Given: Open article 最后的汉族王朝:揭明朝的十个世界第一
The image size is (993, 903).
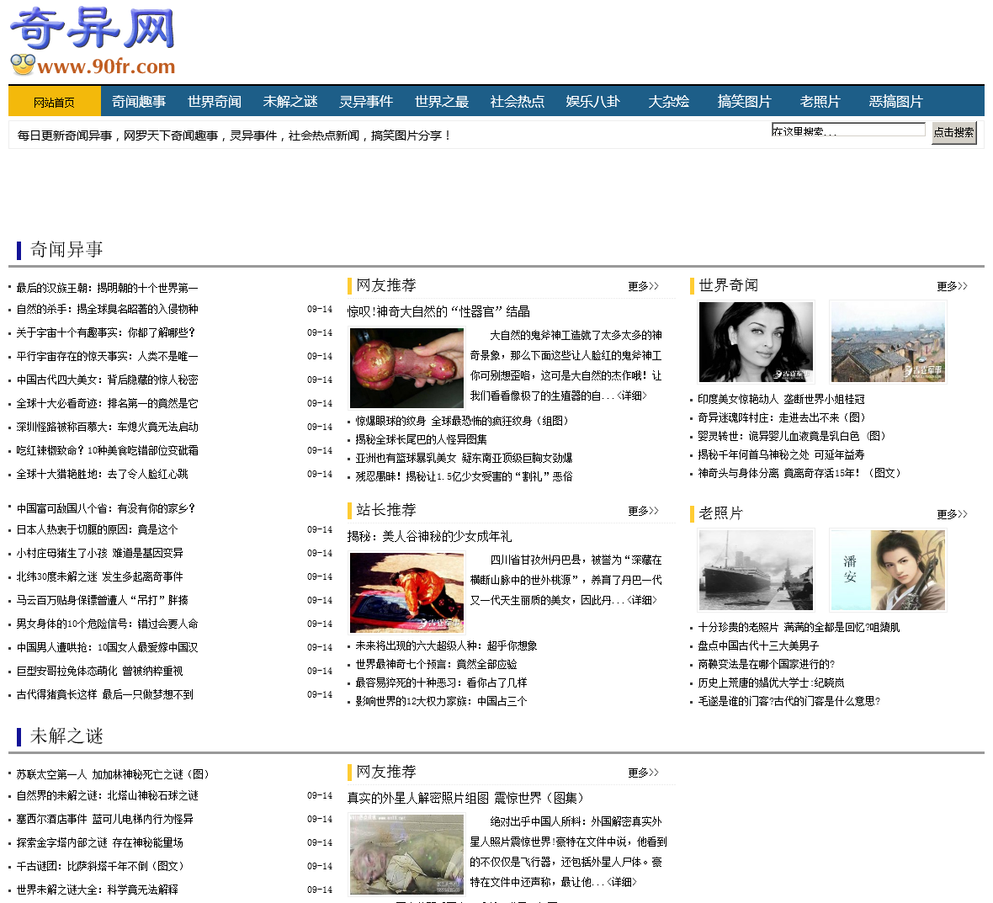Looking at the screenshot, I should coord(107,288).
